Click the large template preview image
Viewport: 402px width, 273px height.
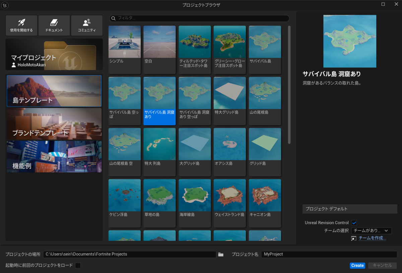350,41
